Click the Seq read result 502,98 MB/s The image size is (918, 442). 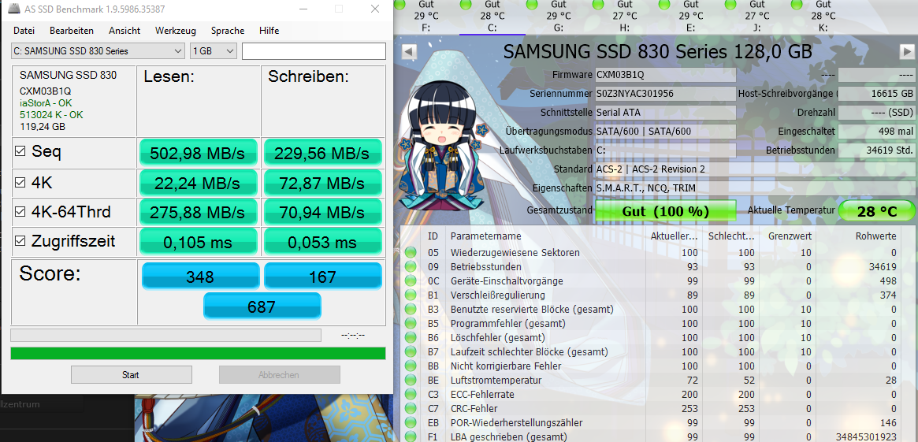198,154
